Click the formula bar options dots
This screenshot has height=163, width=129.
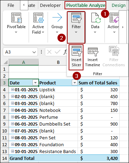(41, 52)
